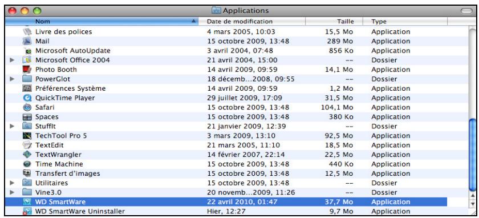Click the '289 Mo' size of Mail

click(340, 41)
